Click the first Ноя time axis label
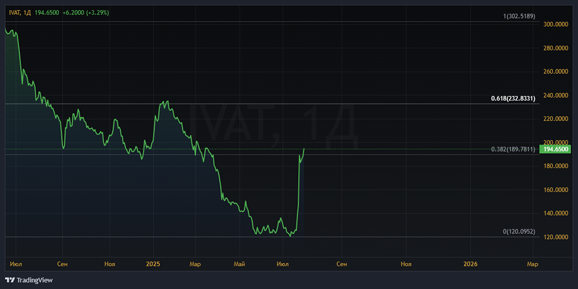The image size is (578, 289). (110, 264)
